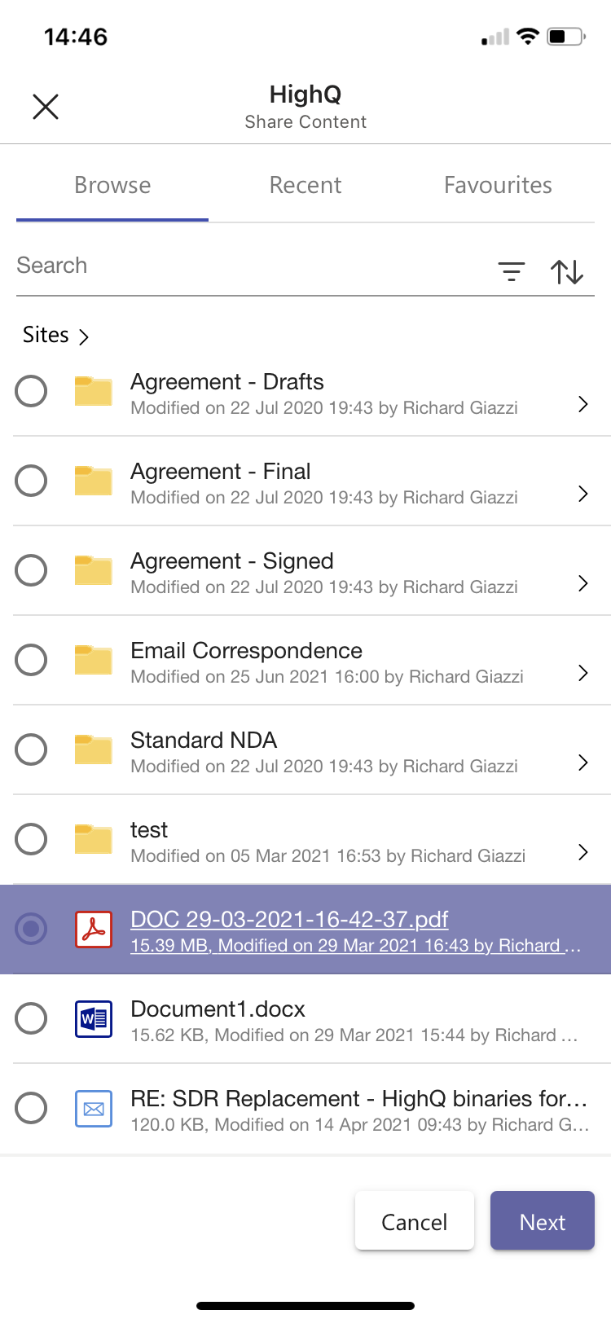Expand the Agreement - Final folder chevron
This screenshot has height=1323, width=611.
coord(582,494)
